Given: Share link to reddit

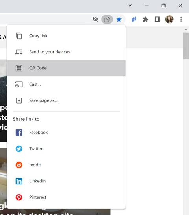Looking at the screenshot, I should (66, 165).
